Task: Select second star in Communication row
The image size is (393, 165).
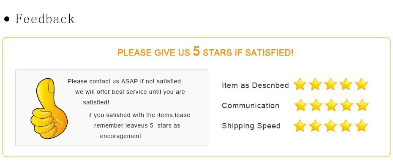Action: [316, 105]
